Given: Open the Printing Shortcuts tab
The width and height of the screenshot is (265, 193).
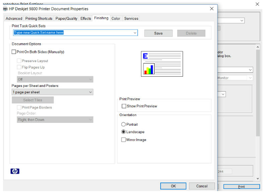Looking at the screenshot, I should point(39,18).
